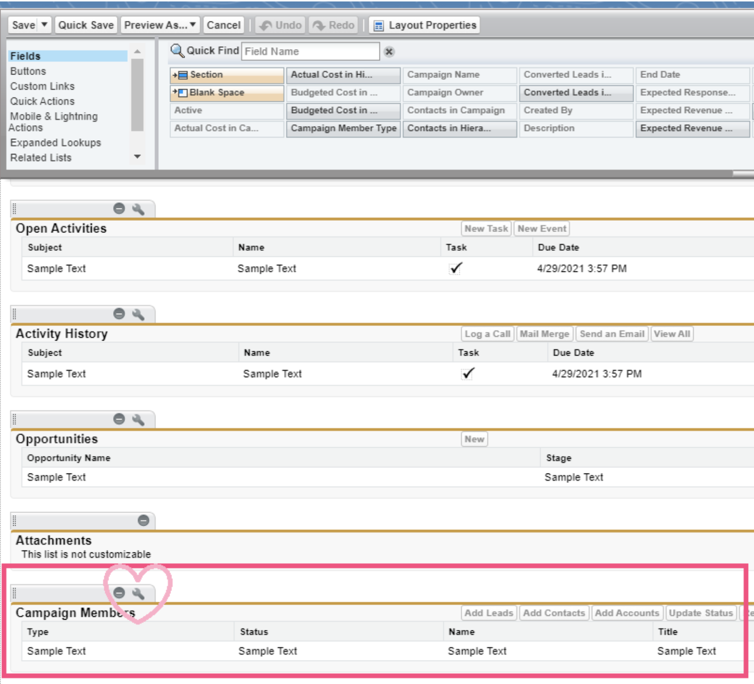Select the Expanded Lookups category
The width and height of the screenshot is (754, 684).
point(56,143)
